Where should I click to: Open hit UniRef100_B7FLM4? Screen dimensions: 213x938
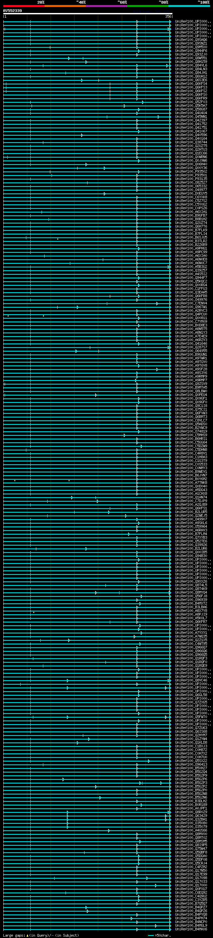pyautogui.click(x=191, y=534)
